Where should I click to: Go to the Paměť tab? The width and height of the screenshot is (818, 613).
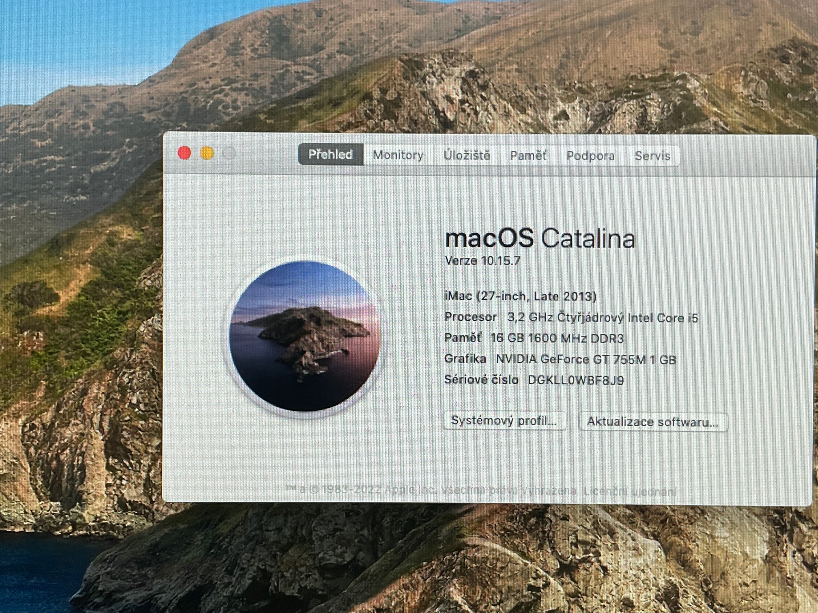point(528,156)
